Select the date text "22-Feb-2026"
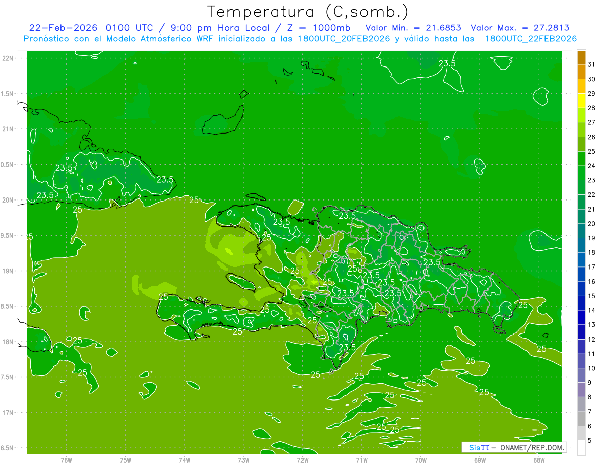Screen dimensions: 605x467 point(64,28)
